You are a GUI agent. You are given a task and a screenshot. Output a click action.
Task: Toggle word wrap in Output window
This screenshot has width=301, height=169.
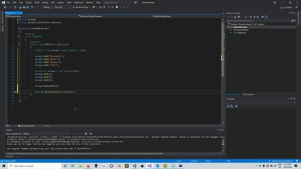coord(91,134)
